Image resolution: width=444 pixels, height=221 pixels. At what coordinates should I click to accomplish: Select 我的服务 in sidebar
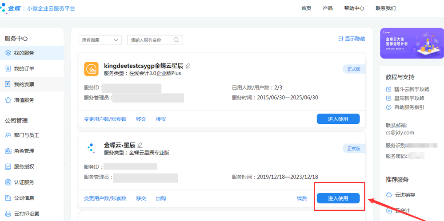(x=32, y=53)
